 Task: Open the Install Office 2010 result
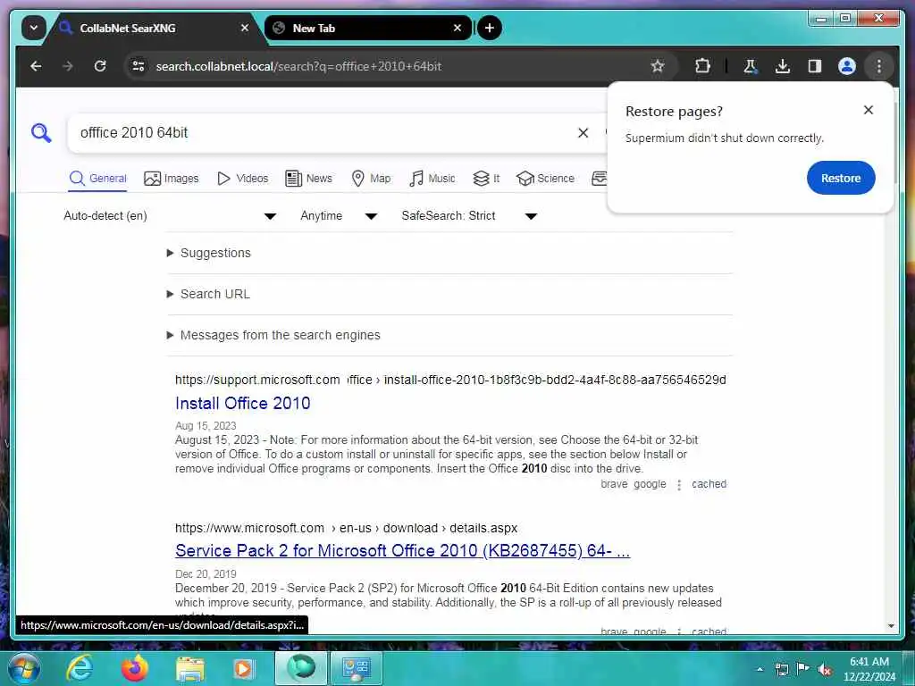pyautogui.click(x=243, y=403)
